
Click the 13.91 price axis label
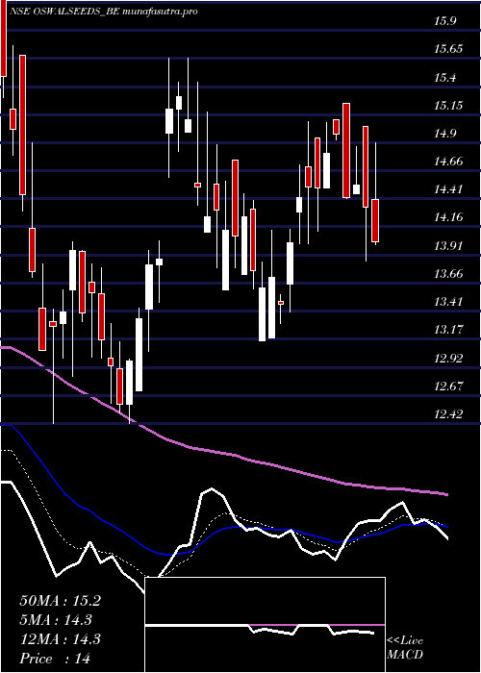(448, 246)
